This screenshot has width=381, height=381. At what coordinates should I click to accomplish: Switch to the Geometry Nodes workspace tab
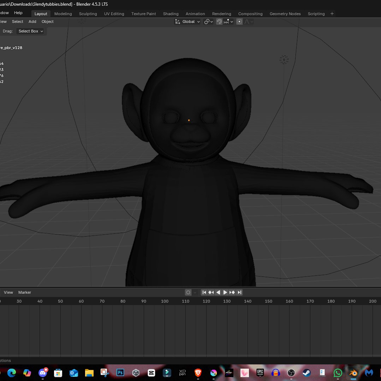285,14
